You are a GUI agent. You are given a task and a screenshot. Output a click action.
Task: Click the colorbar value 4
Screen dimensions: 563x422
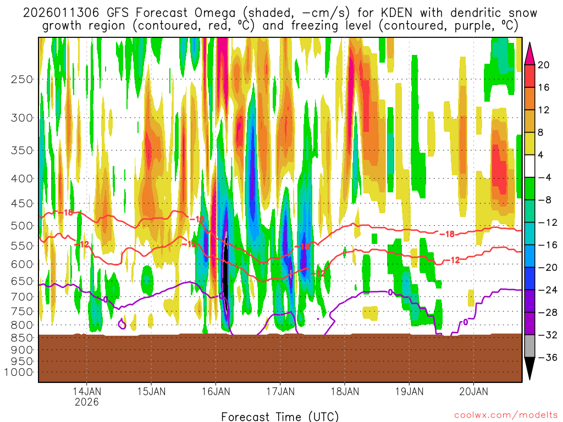coord(541,155)
